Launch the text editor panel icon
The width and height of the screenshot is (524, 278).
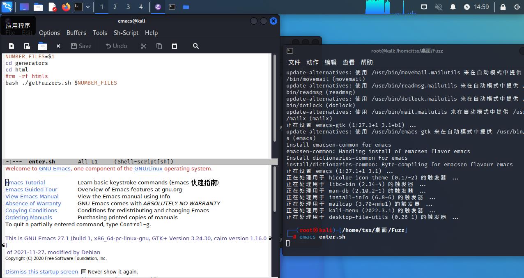(x=52, y=7)
